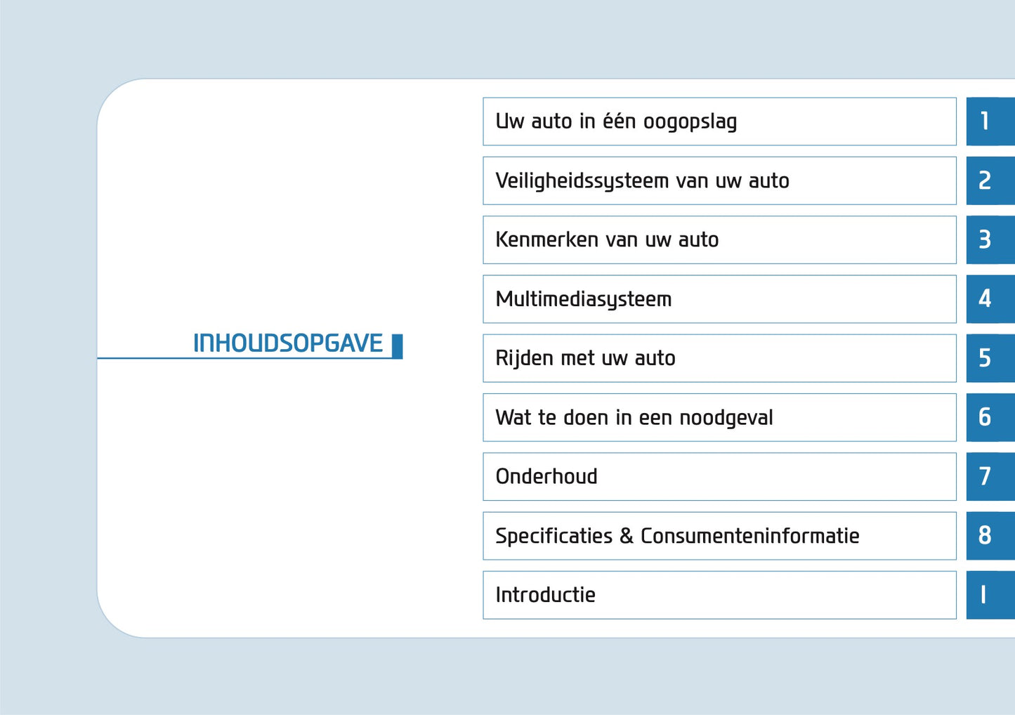1015x715 pixels.
Task: Open 'Specificaties & Consumenteninformatie' entry
Action: (x=719, y=536)
